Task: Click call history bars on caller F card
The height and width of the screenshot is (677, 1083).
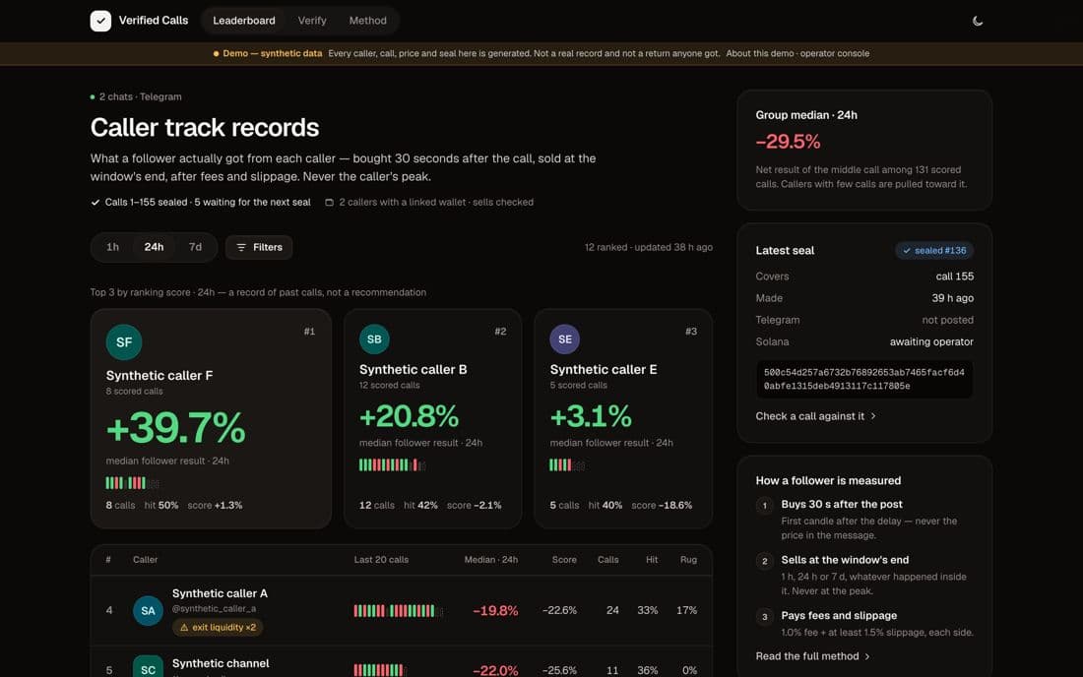Action: tap(133, 483)
